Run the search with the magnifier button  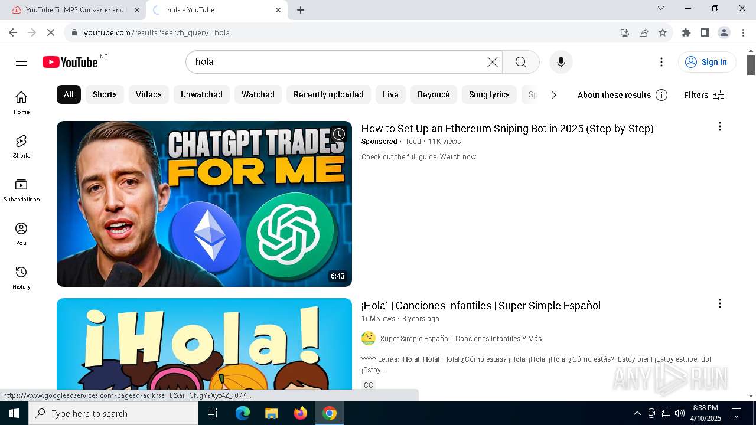pyautogui.click(x=521, y=62)
